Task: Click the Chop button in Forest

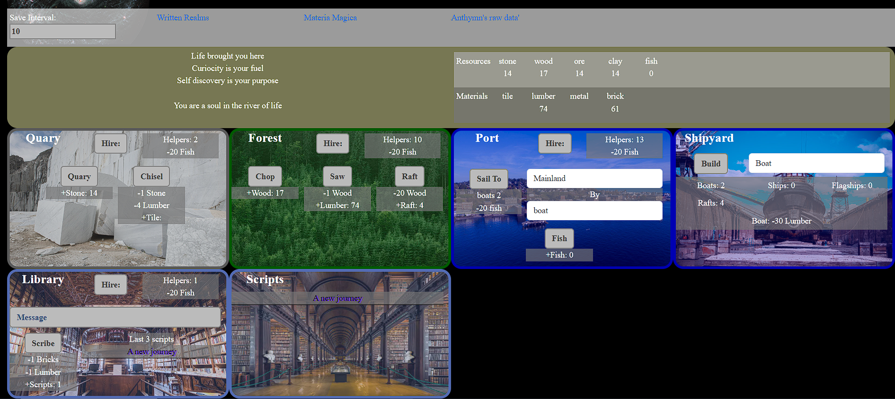Action: click(265, 176)
